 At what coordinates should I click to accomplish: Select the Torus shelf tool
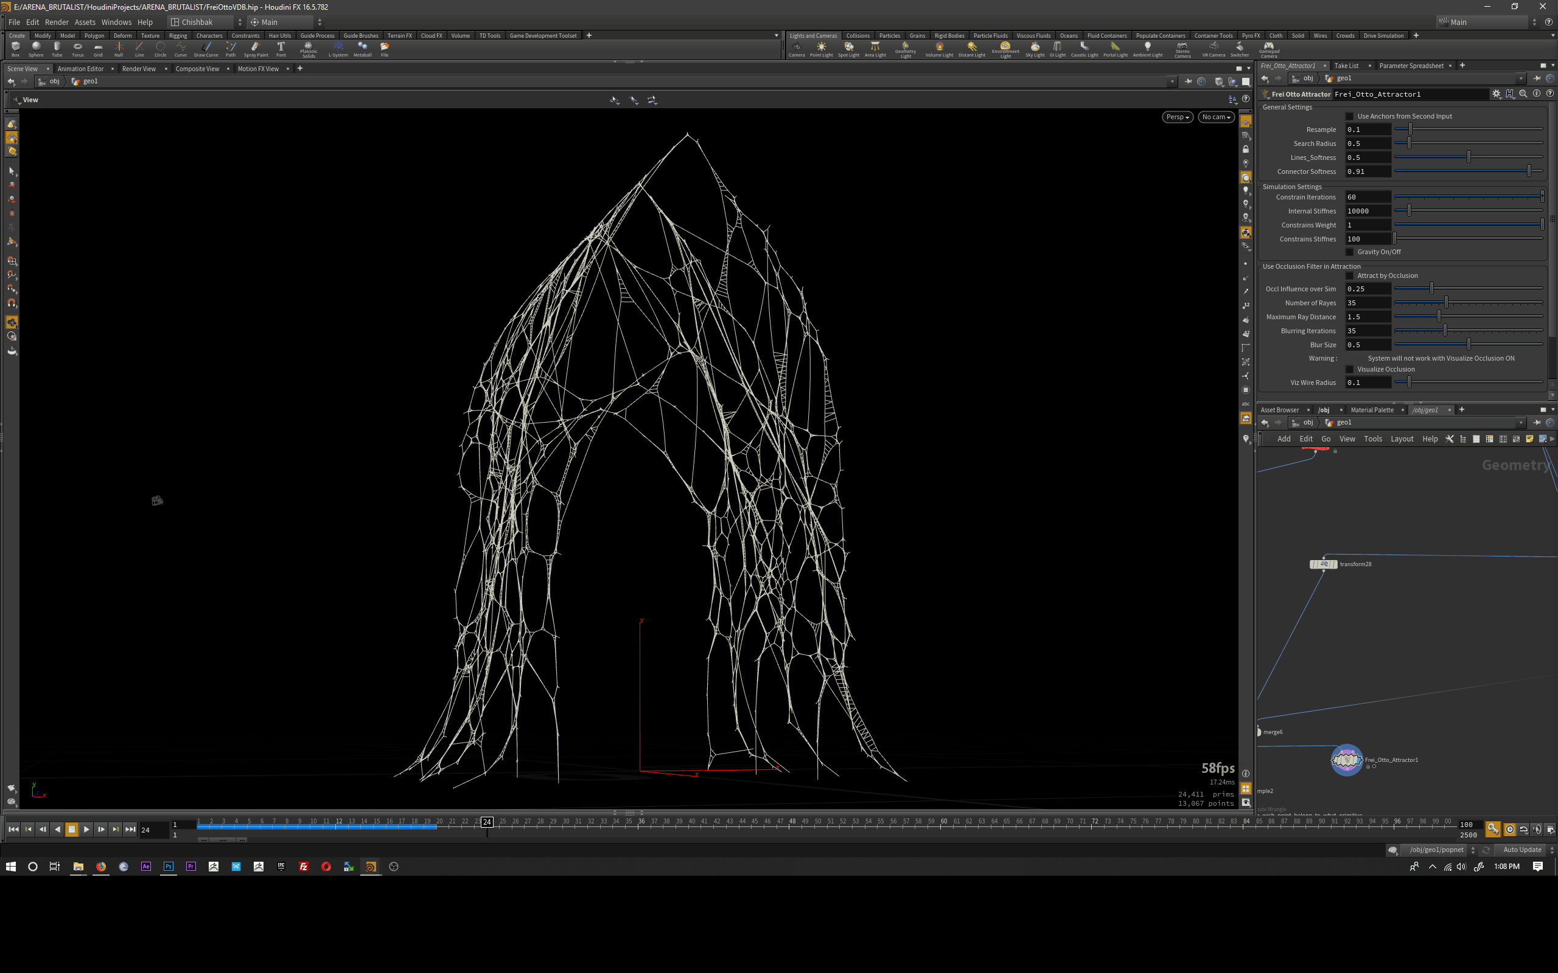[x=77, y=49]
